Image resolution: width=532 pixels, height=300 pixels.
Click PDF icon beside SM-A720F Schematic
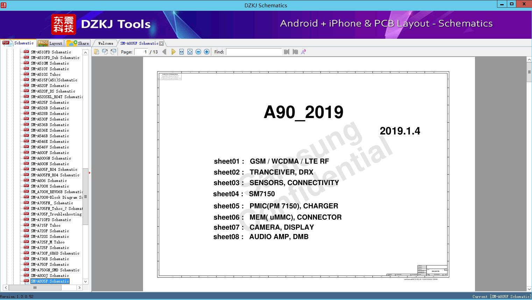[26, 231]
